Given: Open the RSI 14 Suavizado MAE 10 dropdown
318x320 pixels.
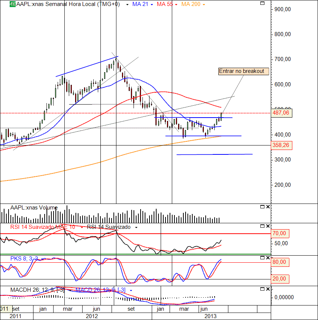Looking at the screenshot, I should point(82,227).
